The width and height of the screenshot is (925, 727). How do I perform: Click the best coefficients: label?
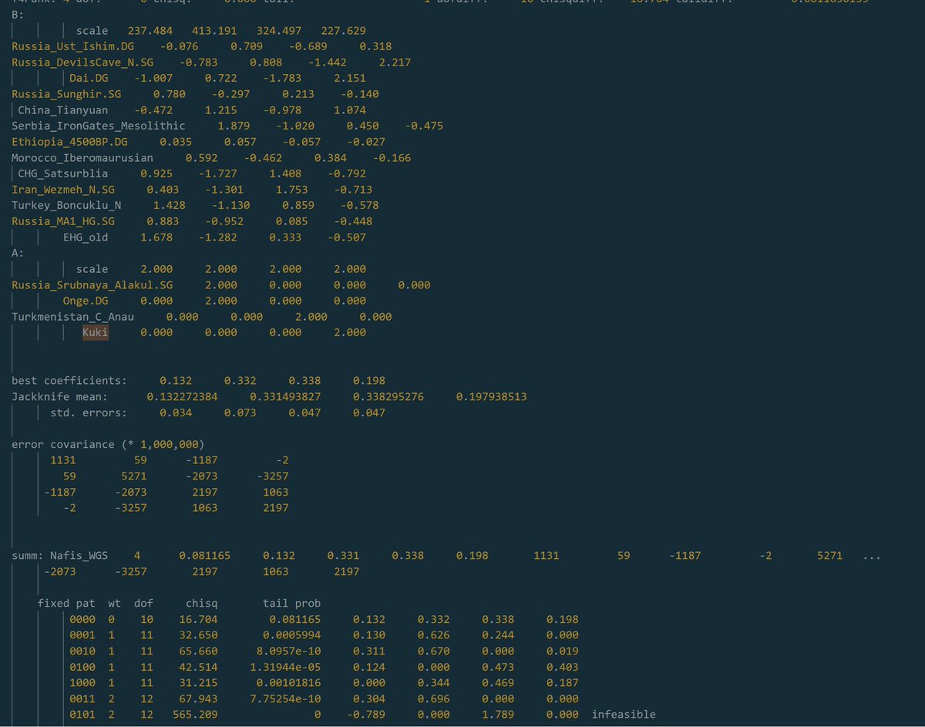(69, 381)
